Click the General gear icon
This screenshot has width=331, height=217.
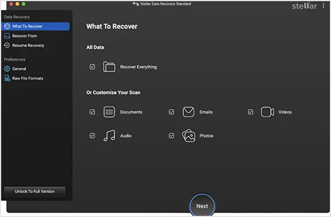click(7, 69)
